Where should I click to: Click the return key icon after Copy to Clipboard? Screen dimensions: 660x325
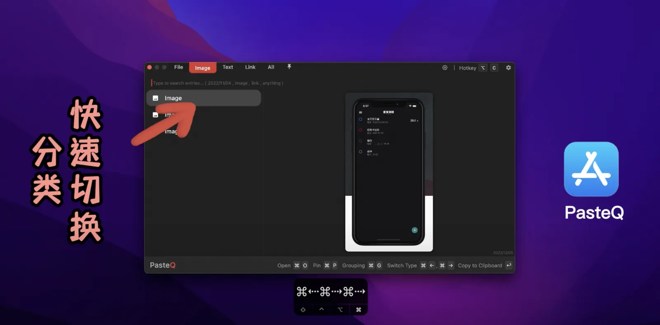click(x=509, y=265)
